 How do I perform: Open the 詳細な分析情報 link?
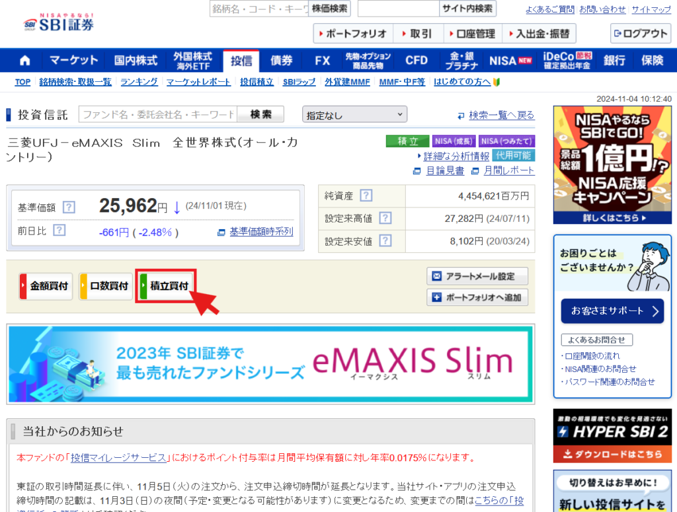click(x=456, y=156)
